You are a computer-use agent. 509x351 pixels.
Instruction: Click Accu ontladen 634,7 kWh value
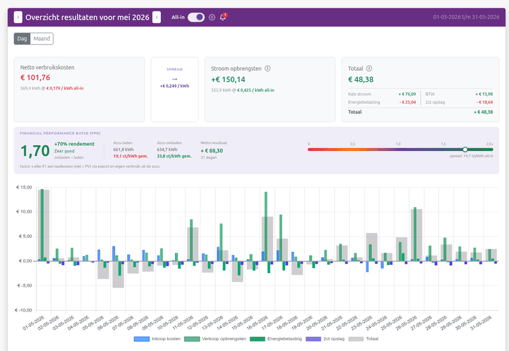click(x=167, y=150)
